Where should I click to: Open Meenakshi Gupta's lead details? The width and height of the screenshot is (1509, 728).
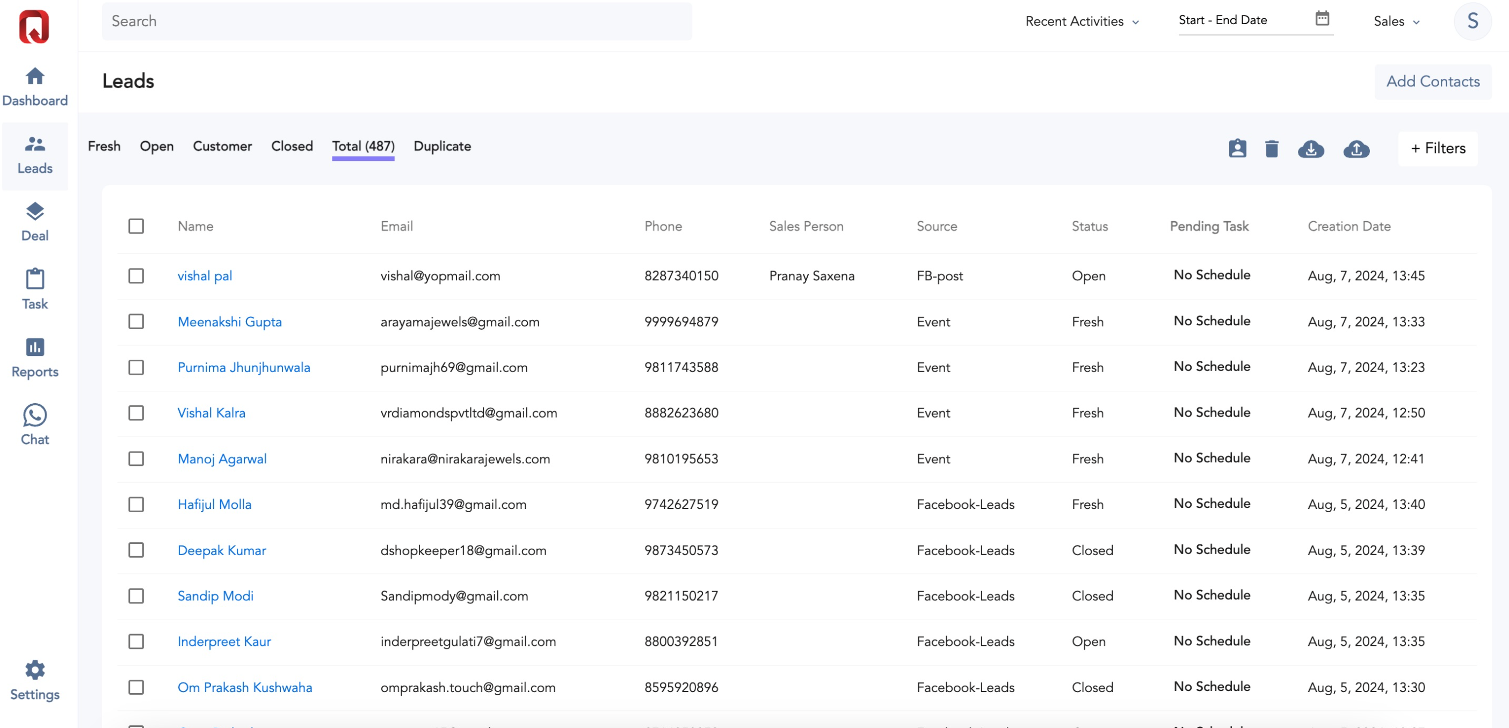pos(229,322)
